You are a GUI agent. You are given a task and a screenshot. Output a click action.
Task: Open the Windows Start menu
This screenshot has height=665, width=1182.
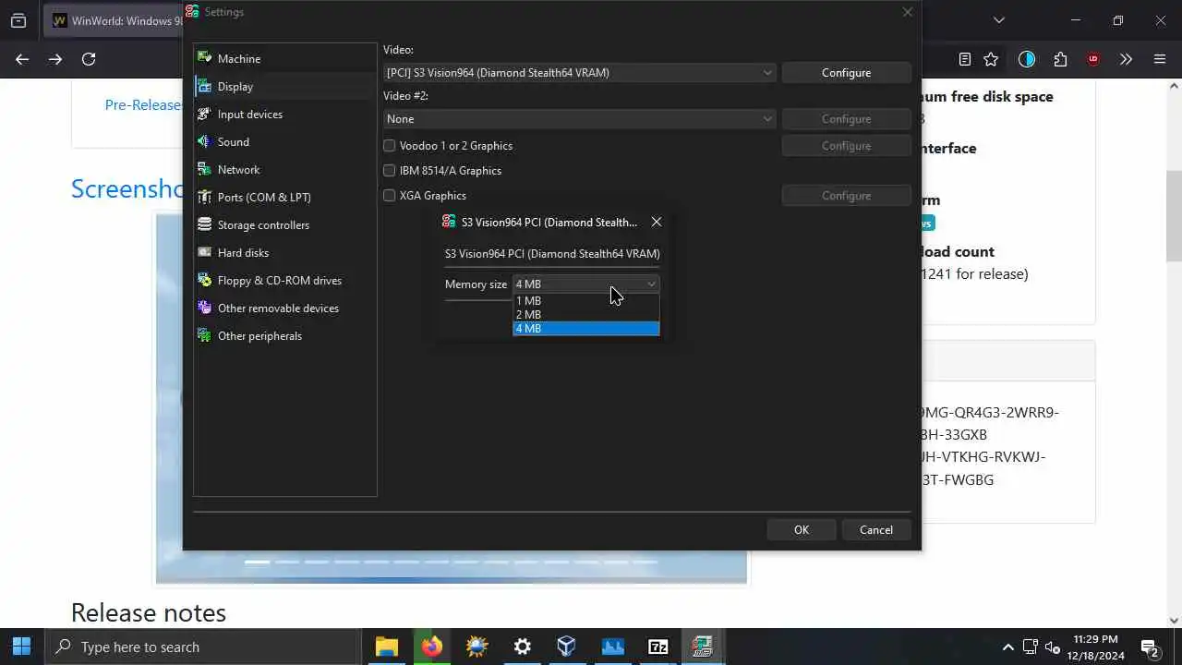(22, 647)
